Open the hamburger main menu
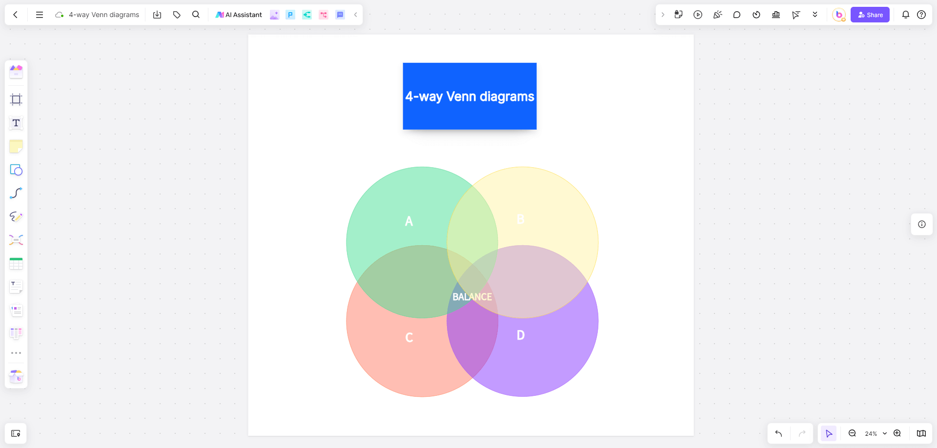The image size is (937, 448). (40, 15)
